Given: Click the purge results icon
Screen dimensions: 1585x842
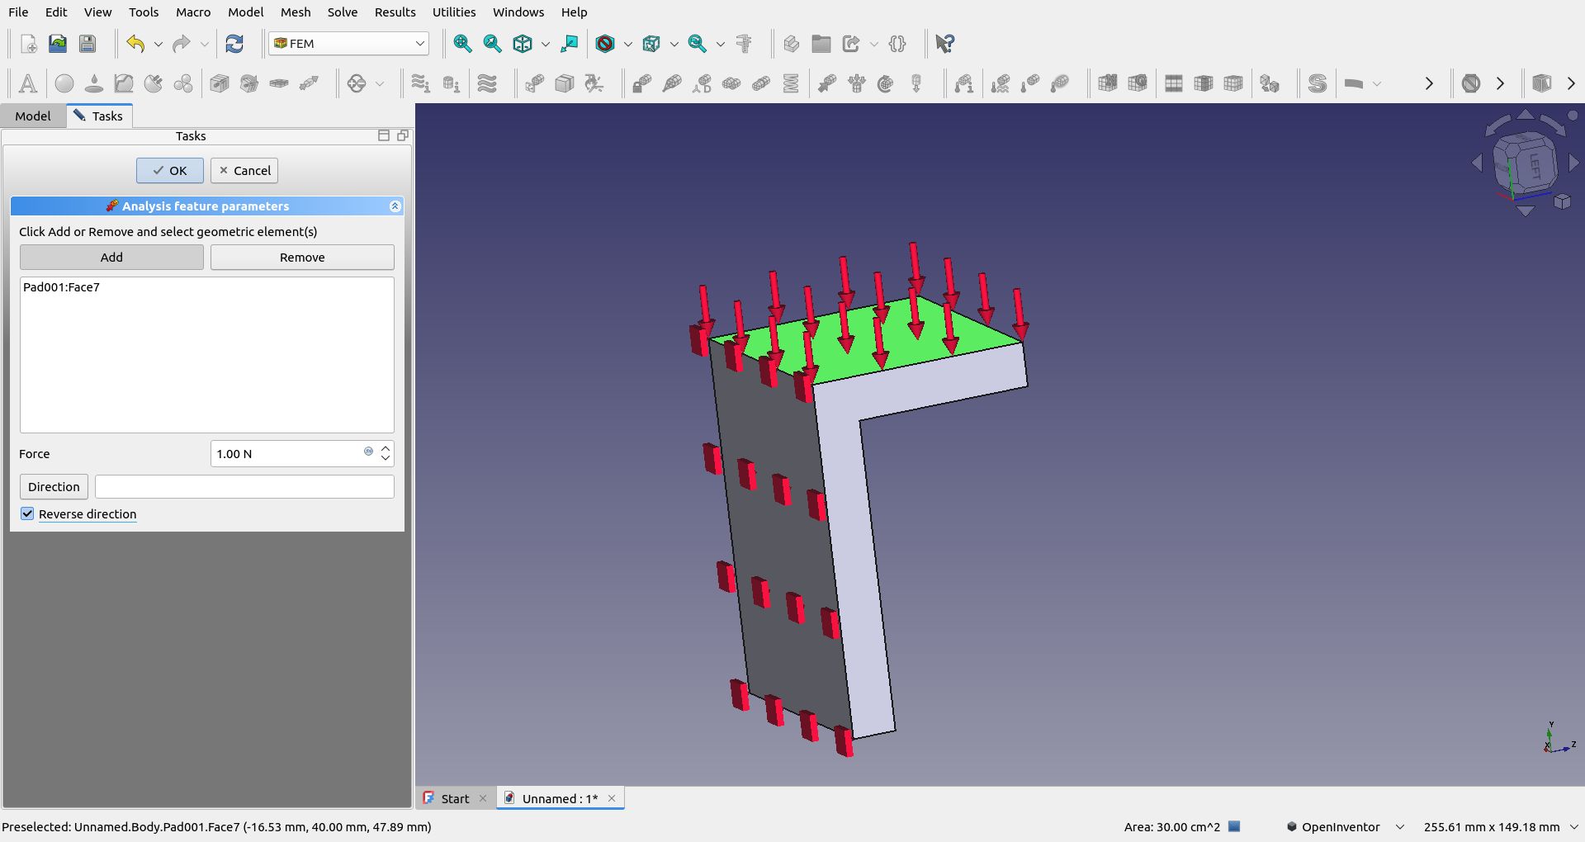Looking at the screenshot, I should pos(1471,83).
